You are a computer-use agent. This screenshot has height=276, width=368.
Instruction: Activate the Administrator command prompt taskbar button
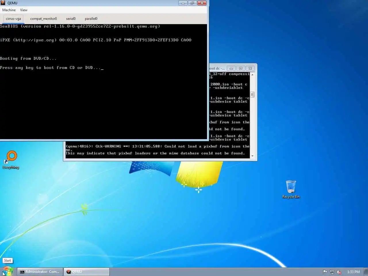point(40,272)
